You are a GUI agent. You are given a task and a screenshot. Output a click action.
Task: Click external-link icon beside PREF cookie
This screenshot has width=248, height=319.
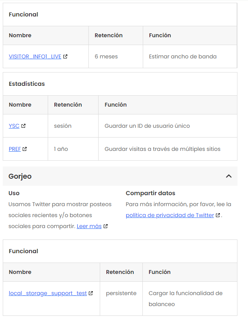click(25, 149)
